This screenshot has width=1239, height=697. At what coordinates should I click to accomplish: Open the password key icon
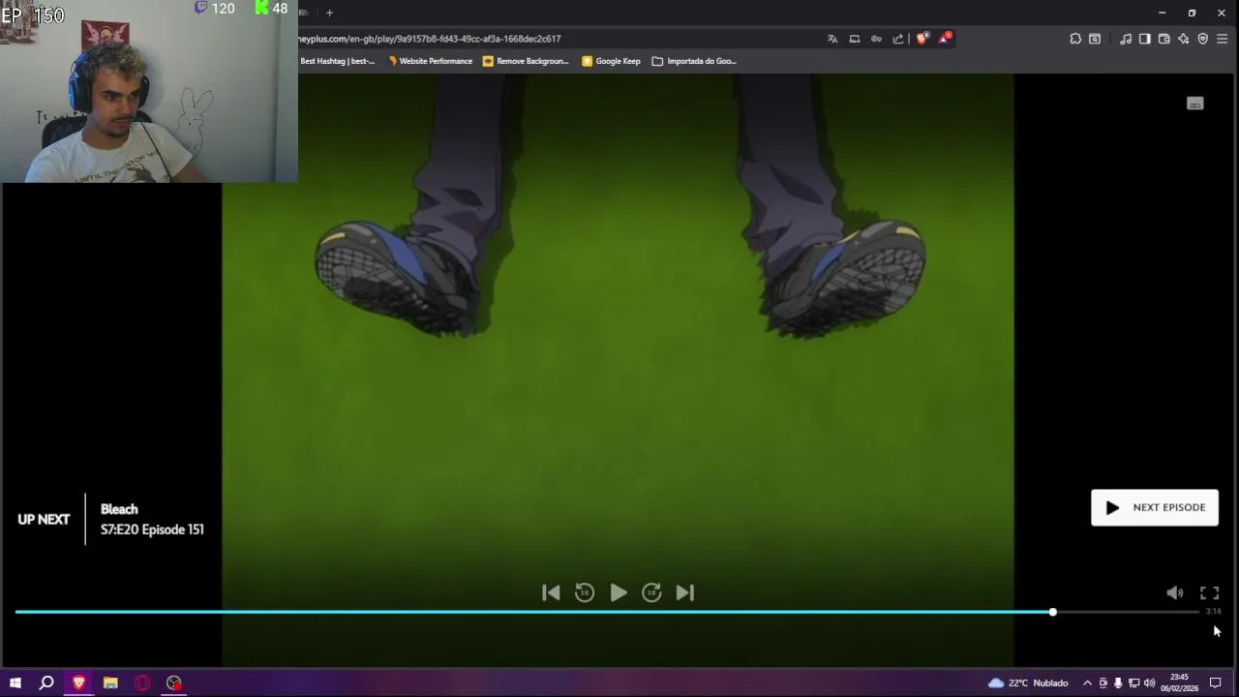coord(876,39)
